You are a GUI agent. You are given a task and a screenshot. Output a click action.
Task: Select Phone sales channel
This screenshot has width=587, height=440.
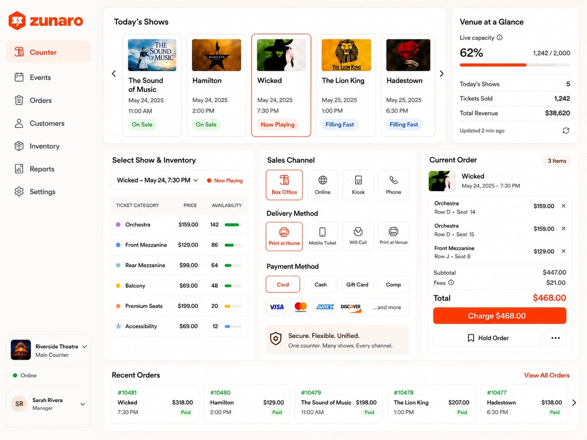click(393, 185)
